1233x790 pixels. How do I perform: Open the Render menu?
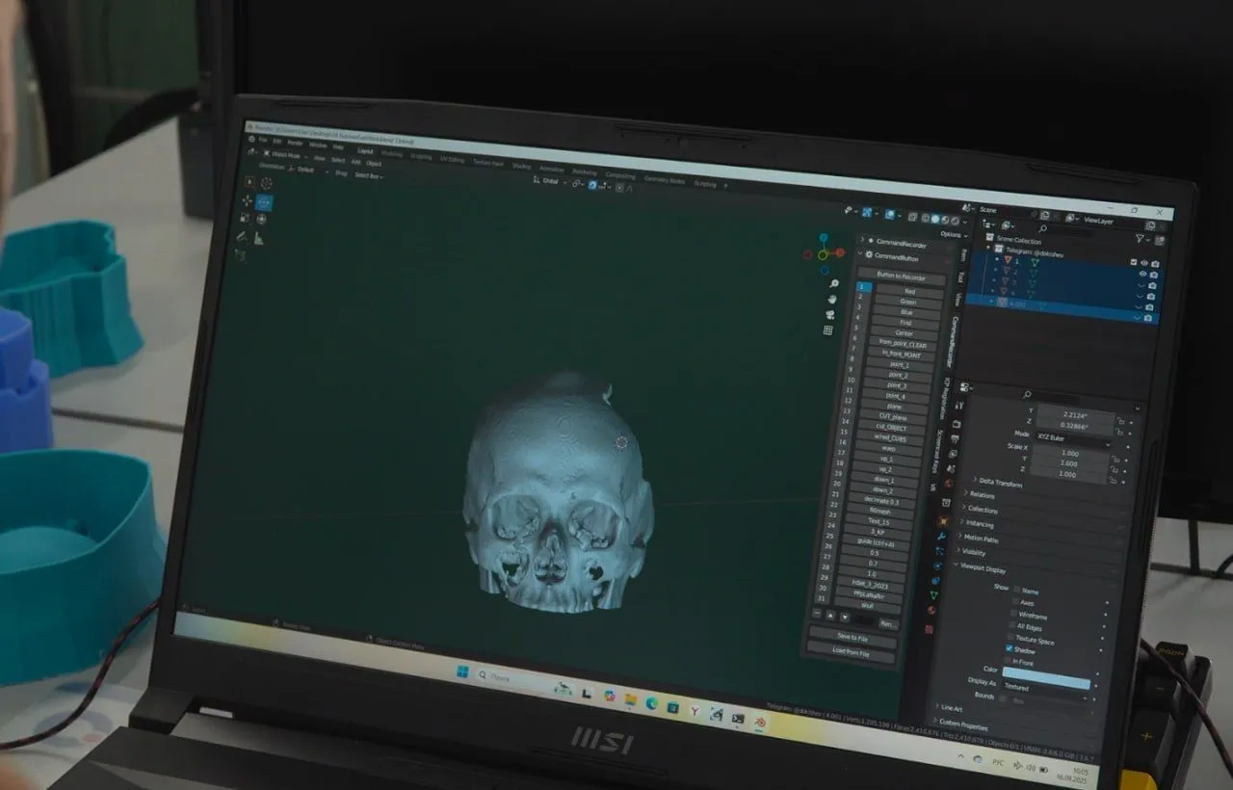295,142
